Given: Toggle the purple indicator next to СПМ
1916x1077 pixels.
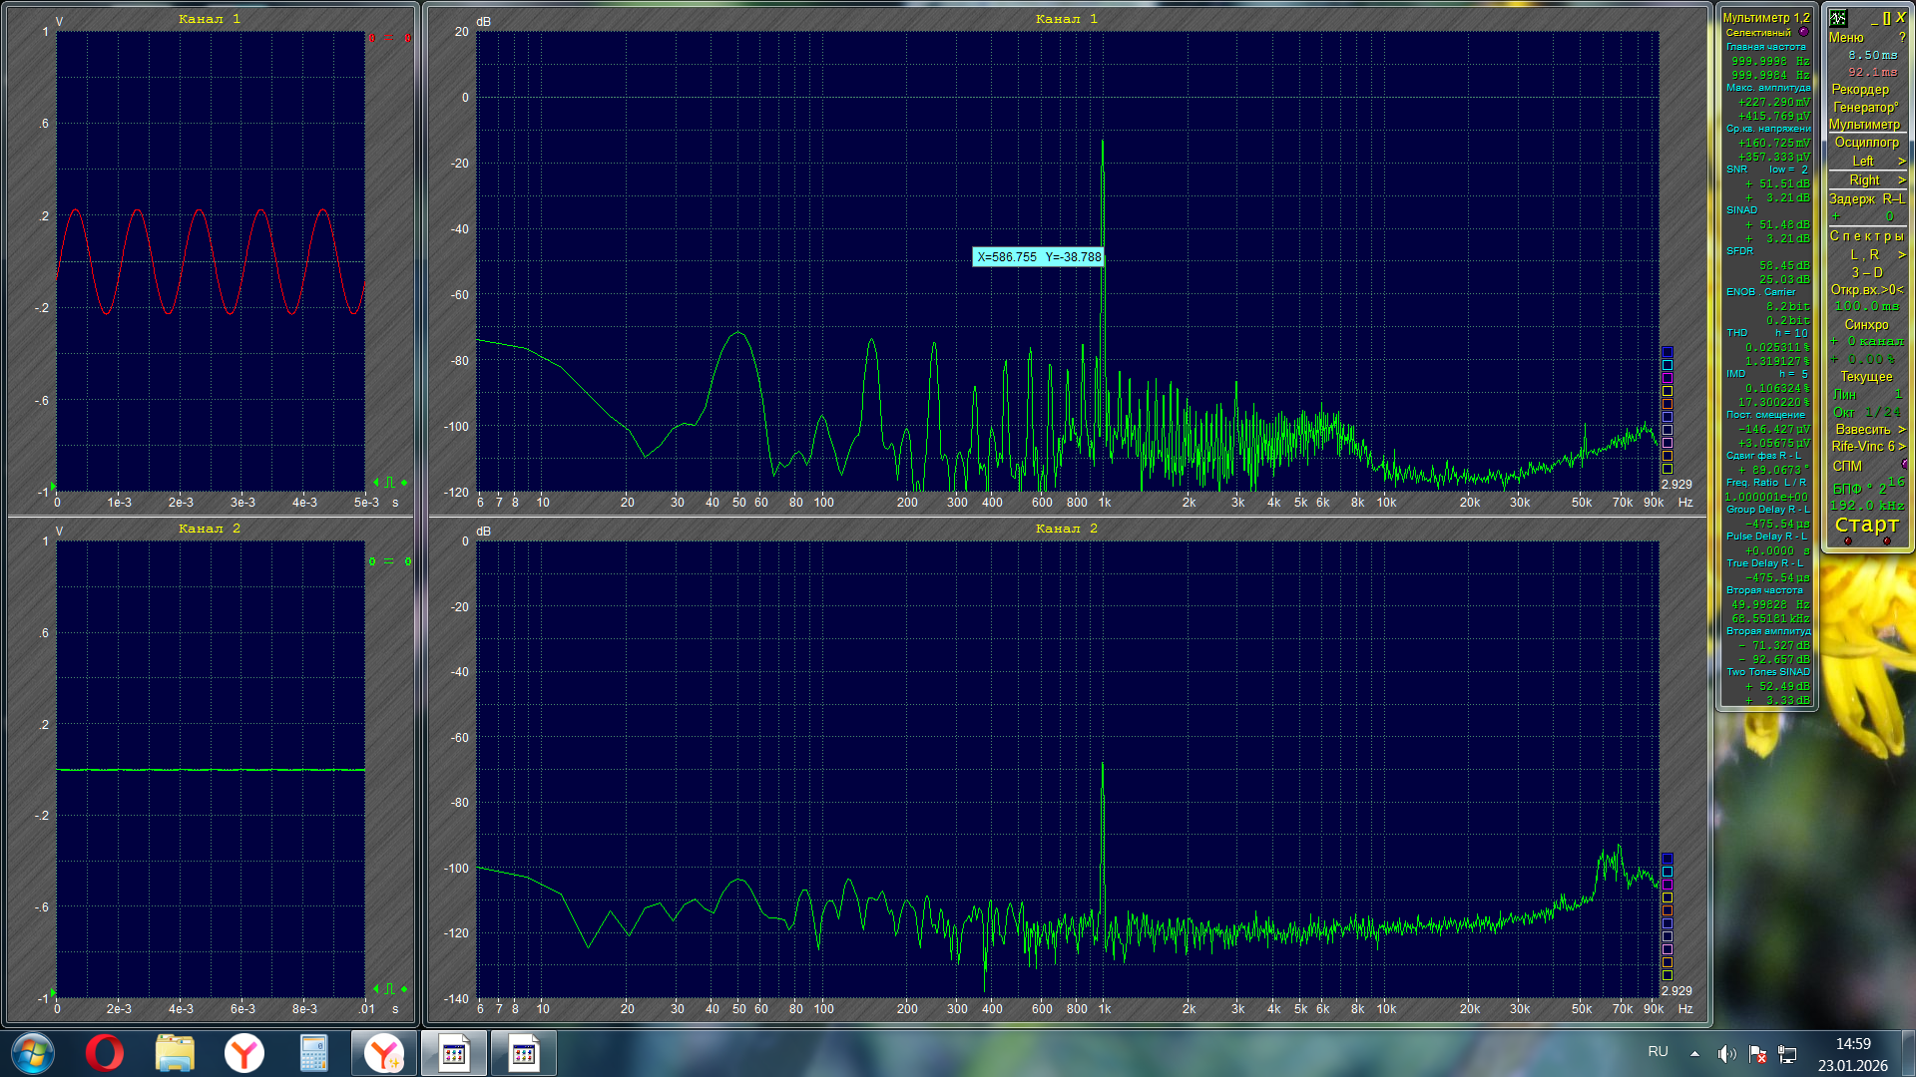Looking at the screenshot, I should point(1904,465).
